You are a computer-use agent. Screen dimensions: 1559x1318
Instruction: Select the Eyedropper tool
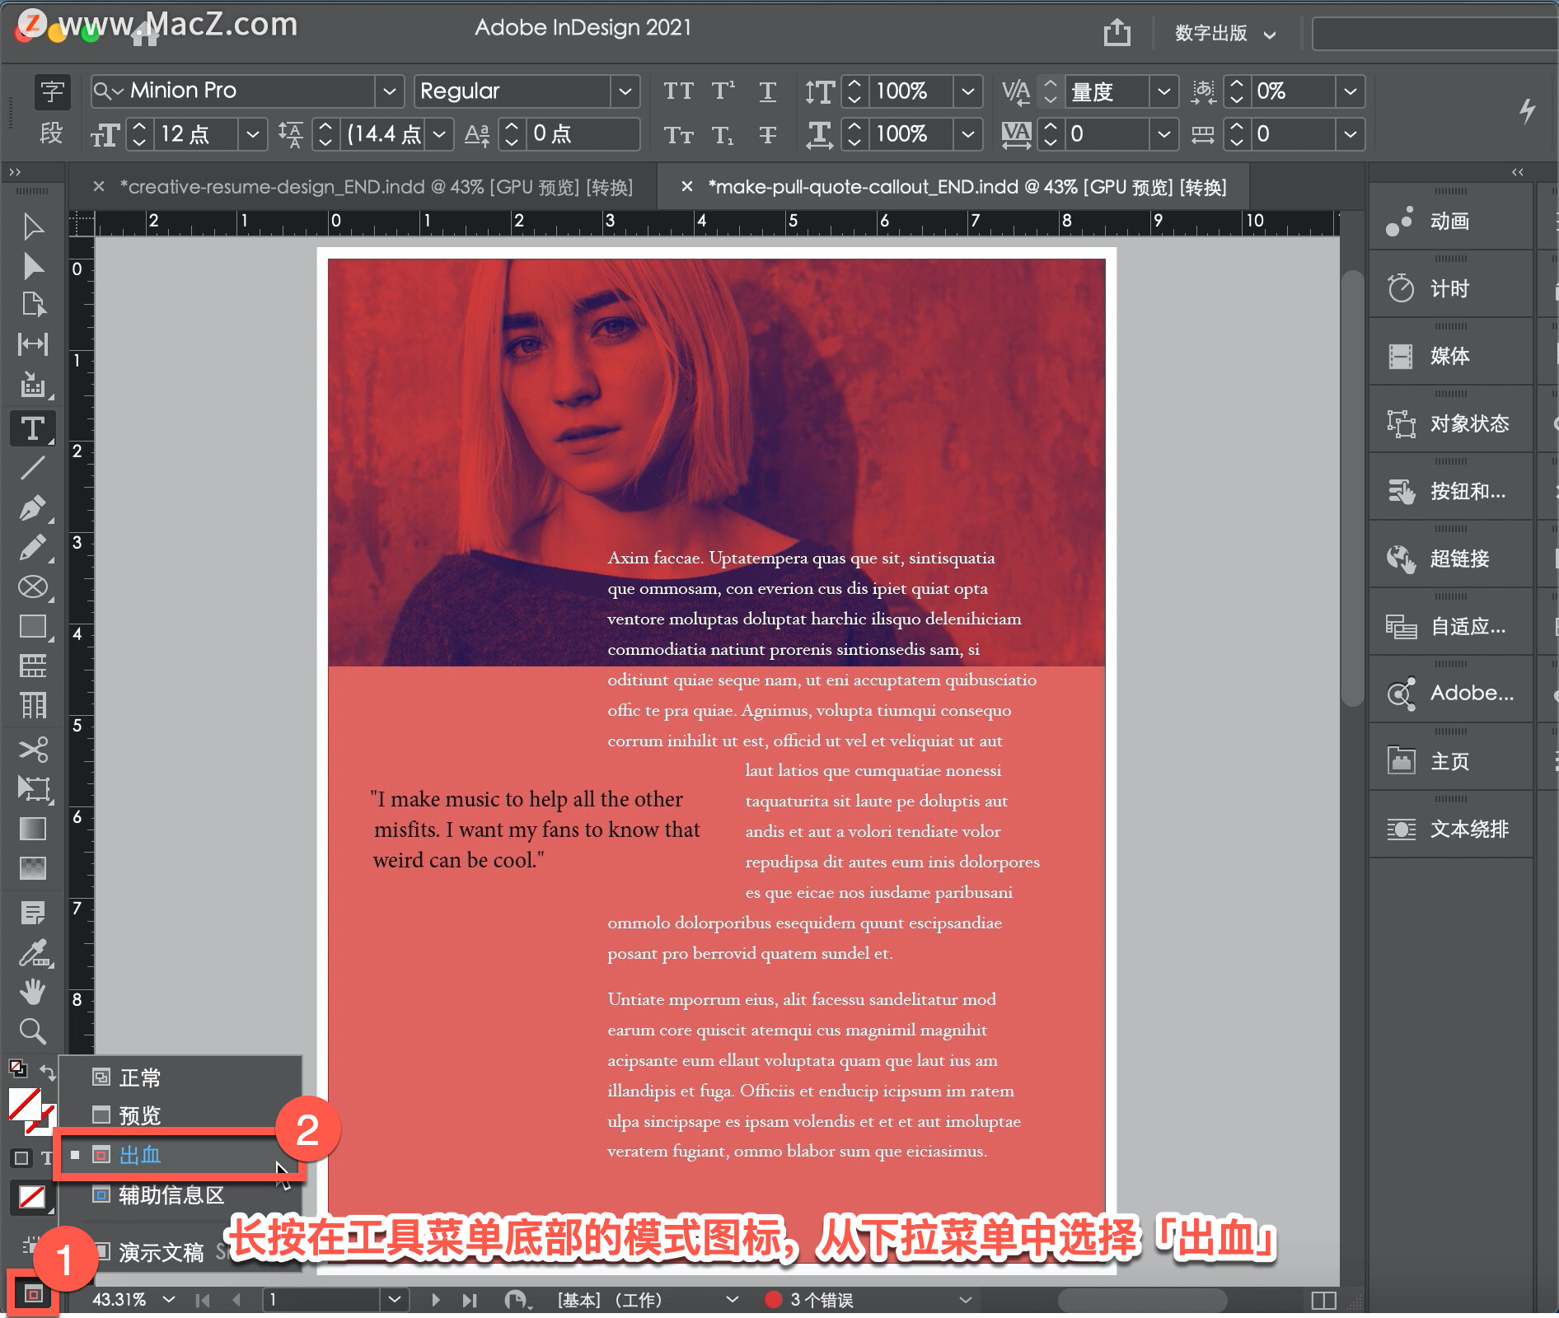tap(33, 953)
